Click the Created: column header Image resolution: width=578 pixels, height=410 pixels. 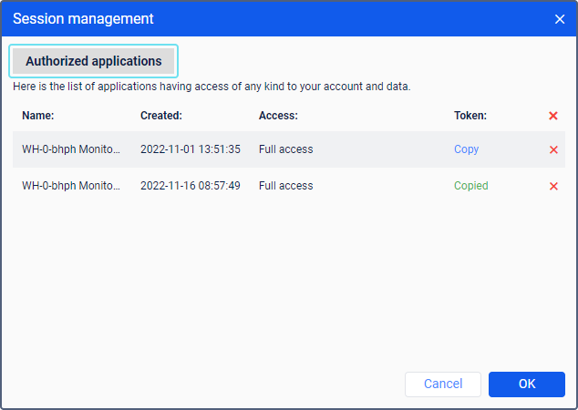click(161, 116)
